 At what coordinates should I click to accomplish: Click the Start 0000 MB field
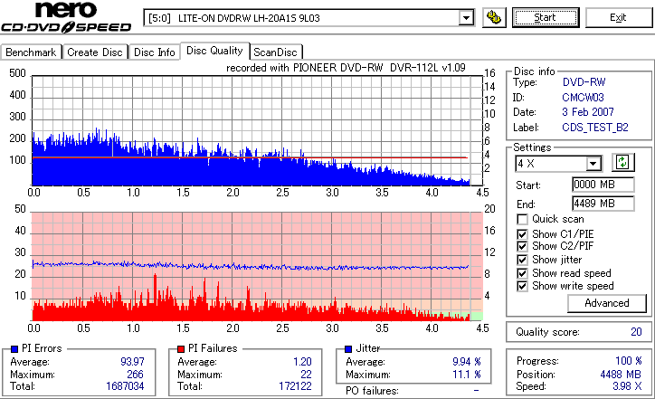[x=603, y=185]
